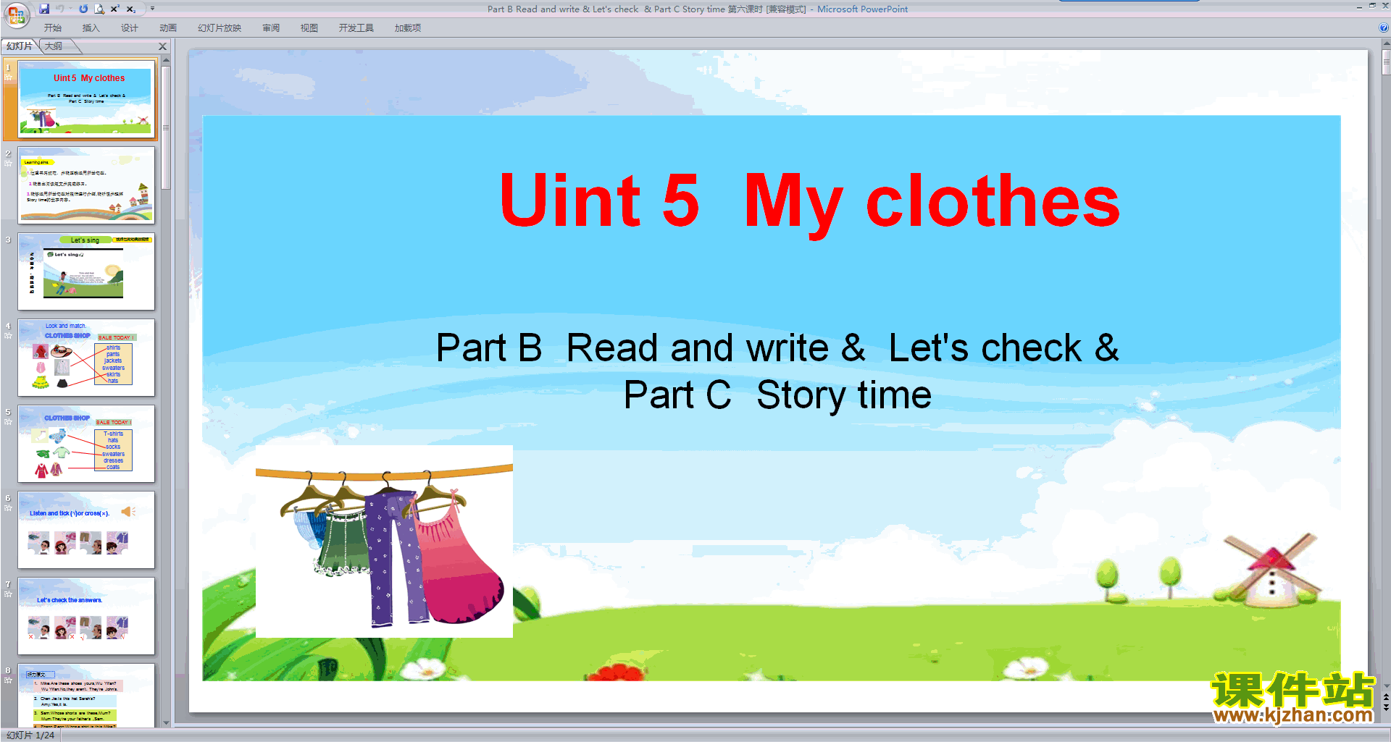Select slide 5 CLOTHES SHOP thumbnail

pyautogui.click(x=86, y=444)
